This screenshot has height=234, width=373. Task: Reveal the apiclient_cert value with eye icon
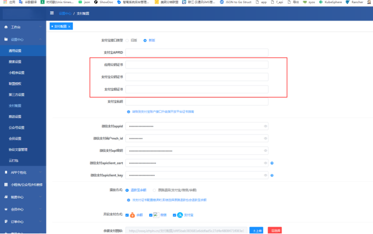point(265,163)
